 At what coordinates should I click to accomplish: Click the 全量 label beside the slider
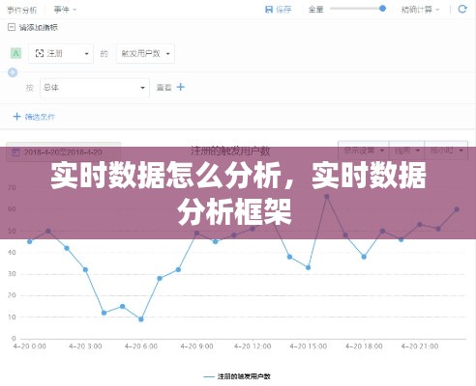click(315, 10)
